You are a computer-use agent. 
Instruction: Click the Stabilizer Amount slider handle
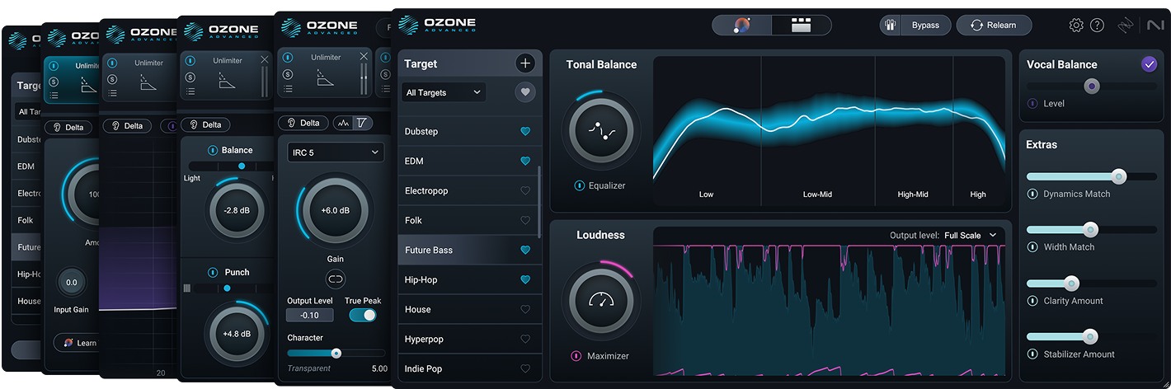coord(1090,336)
